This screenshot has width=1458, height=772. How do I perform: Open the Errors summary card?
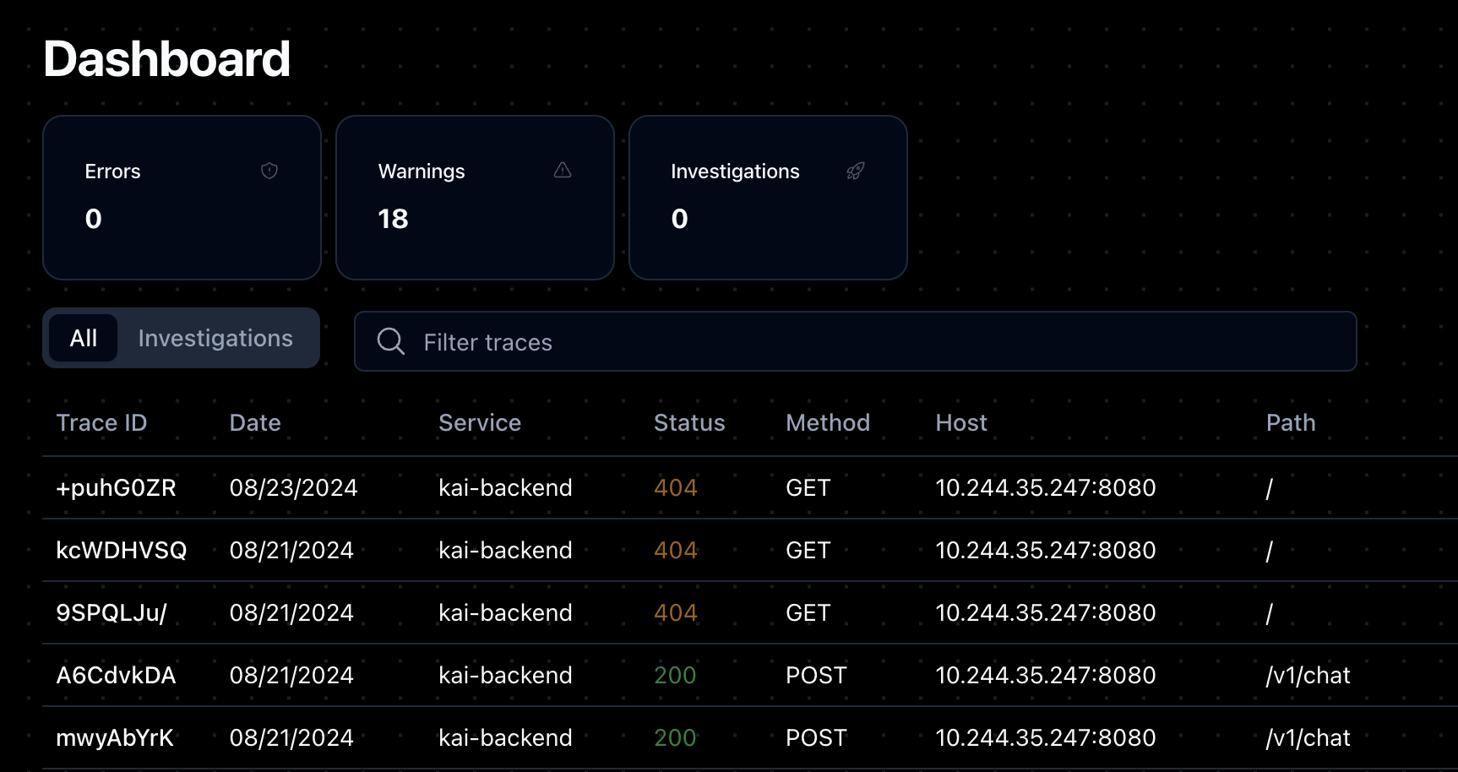point(182,198)
